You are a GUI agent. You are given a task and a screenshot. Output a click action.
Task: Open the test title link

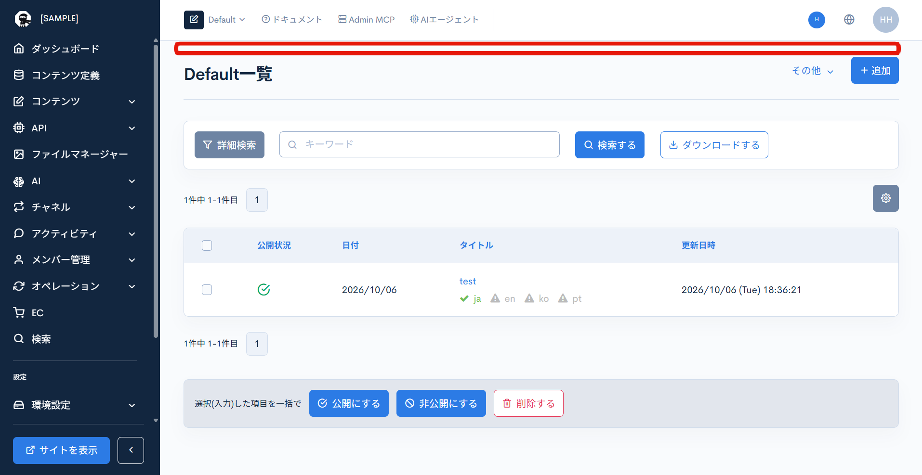pyautogui.click(x=467, y=282)
